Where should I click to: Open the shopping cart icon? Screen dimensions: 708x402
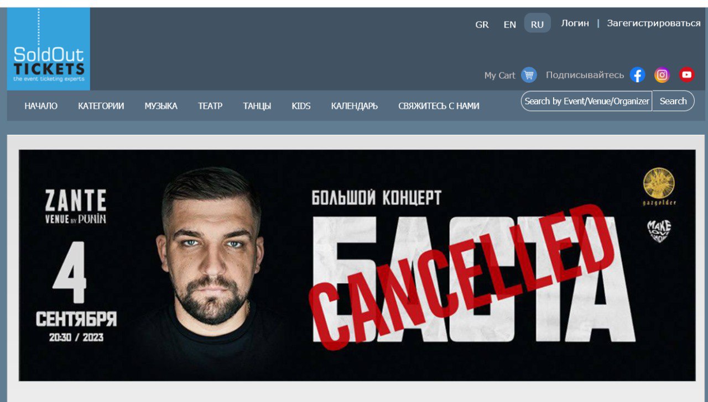[x=529, y=75]
